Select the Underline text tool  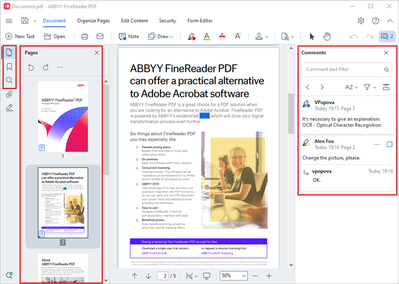[x=207, y=36]
